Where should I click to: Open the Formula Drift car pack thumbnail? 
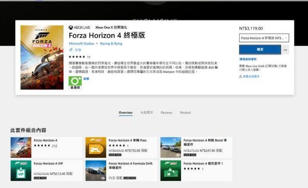96,171
